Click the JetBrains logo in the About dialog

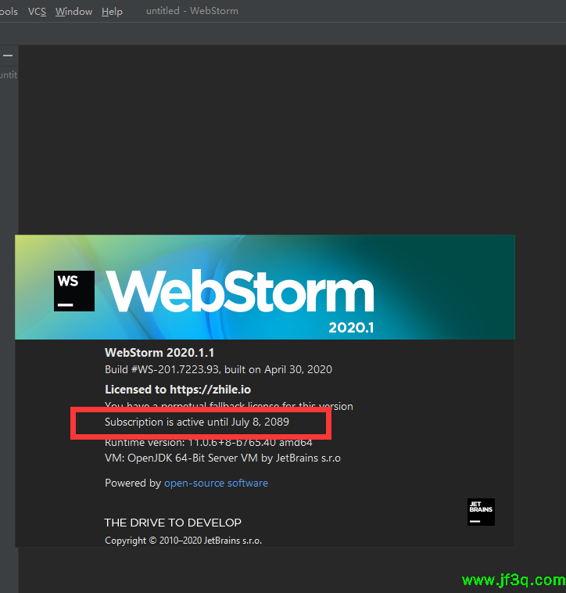[481, 512]
